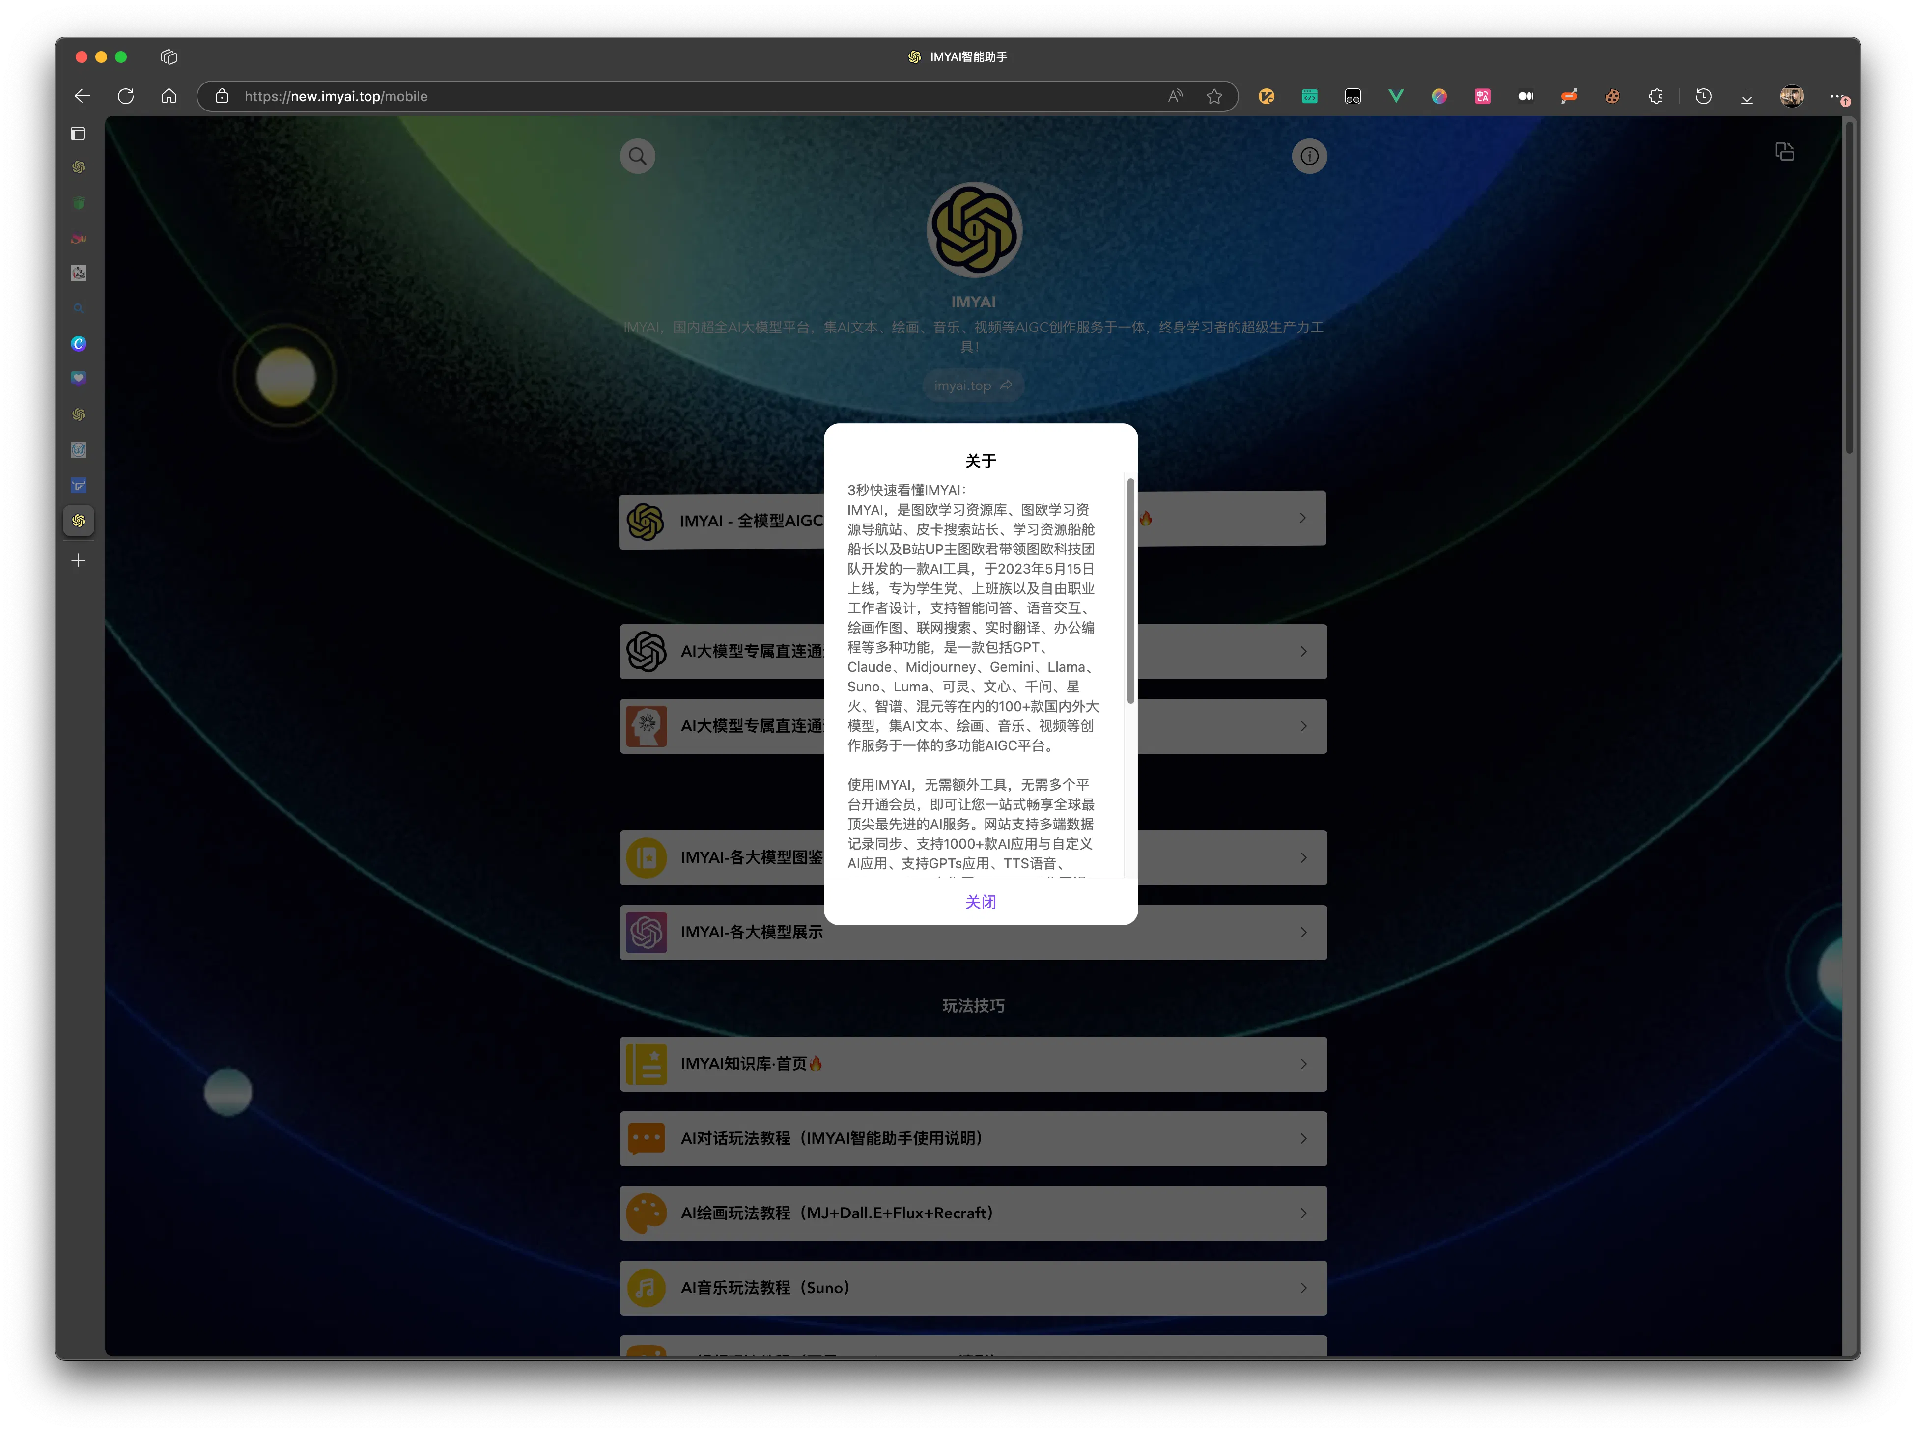
Task: Go back with the browser back arrow
Action: (x=82, y=96)
